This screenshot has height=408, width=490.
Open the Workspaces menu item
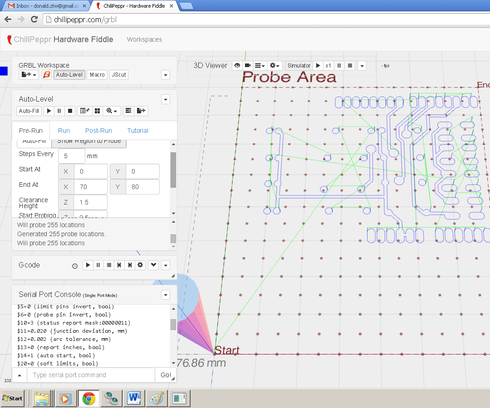[x=144, y=39]
